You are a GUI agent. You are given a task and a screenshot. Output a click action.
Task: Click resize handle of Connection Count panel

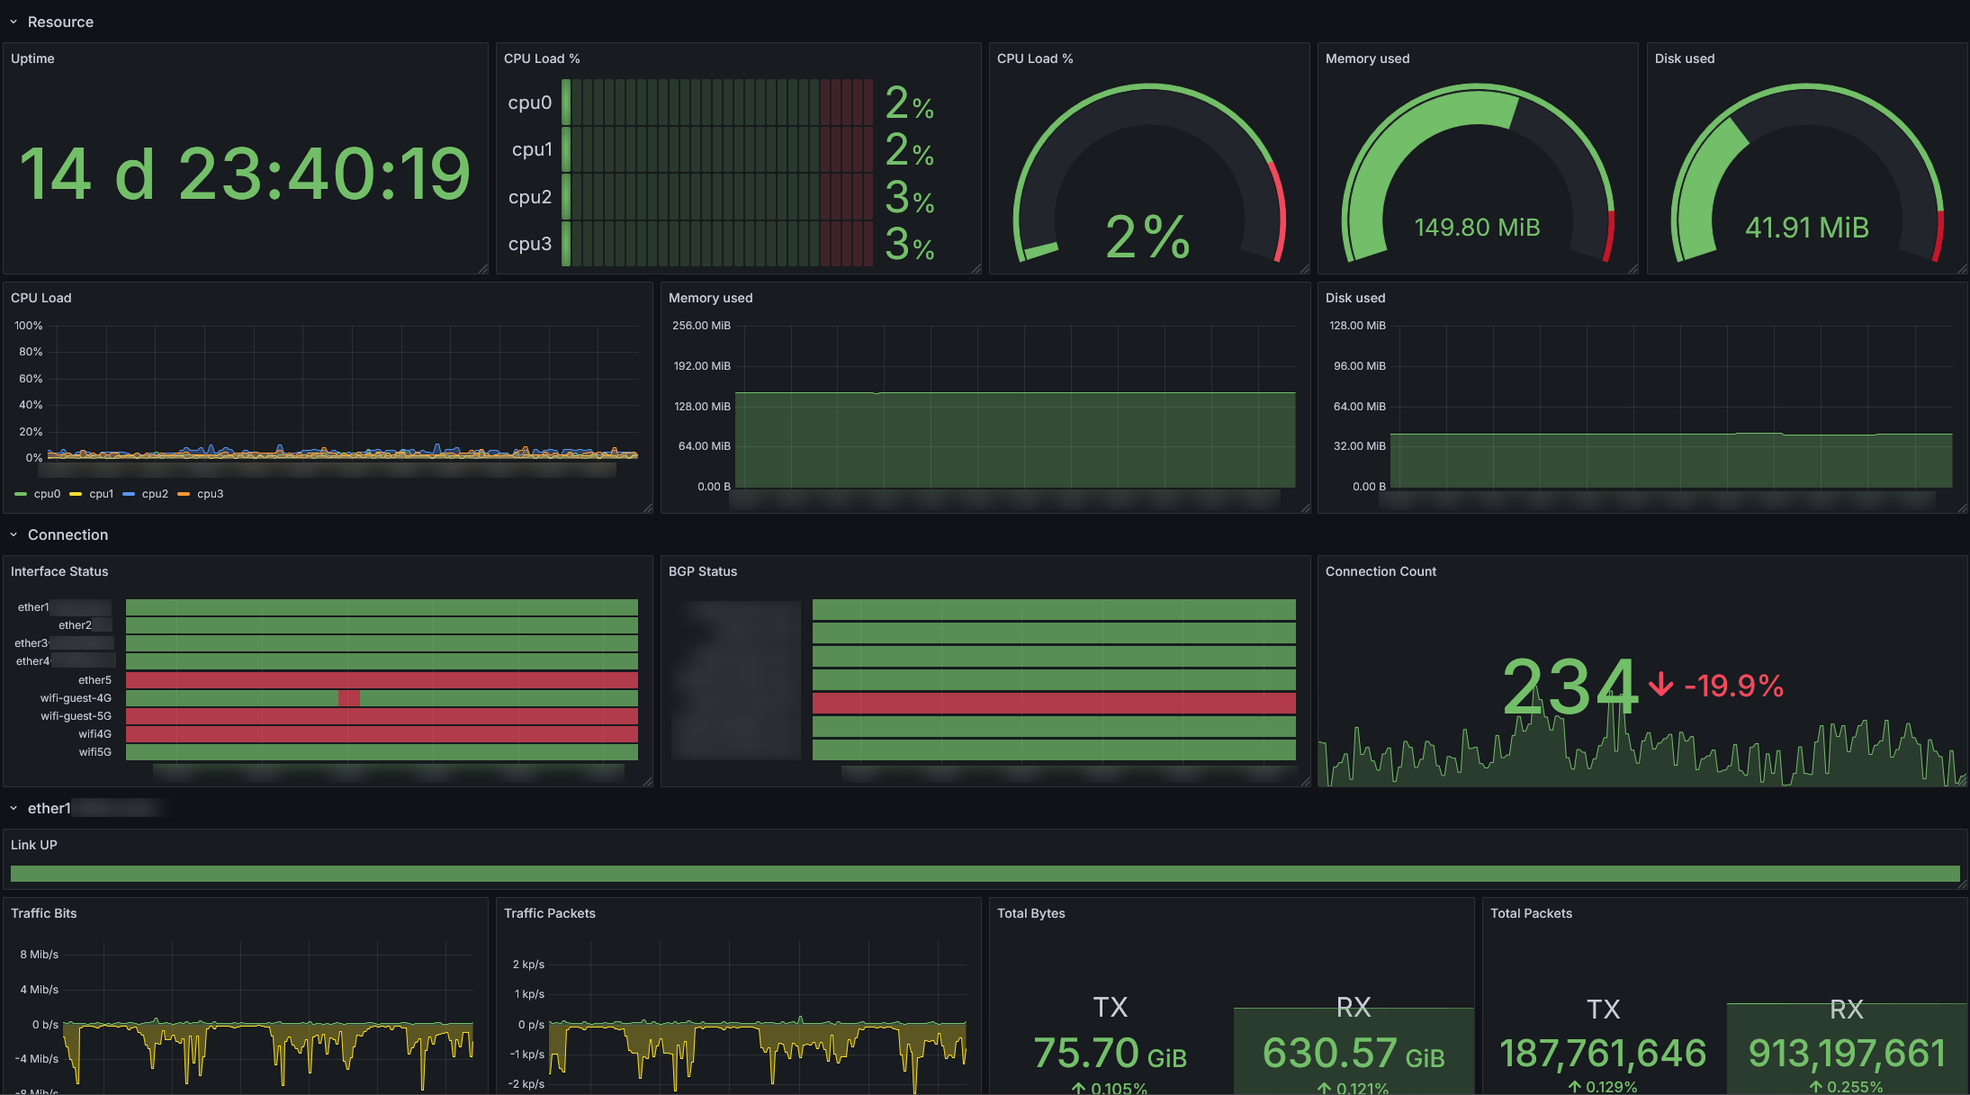tap(1963, 782)
